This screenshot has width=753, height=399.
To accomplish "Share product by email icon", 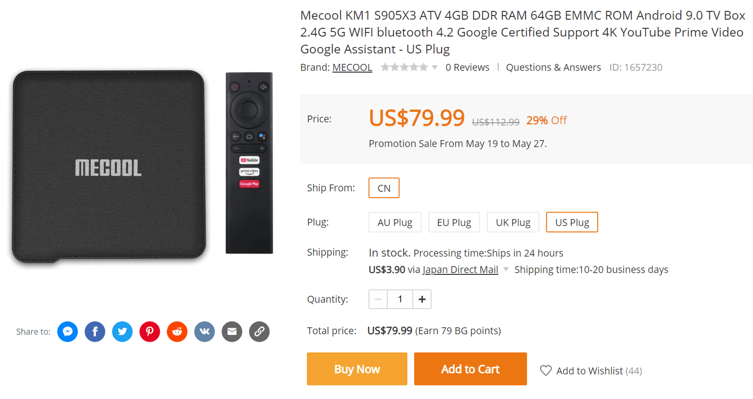I will click(232, 332).
